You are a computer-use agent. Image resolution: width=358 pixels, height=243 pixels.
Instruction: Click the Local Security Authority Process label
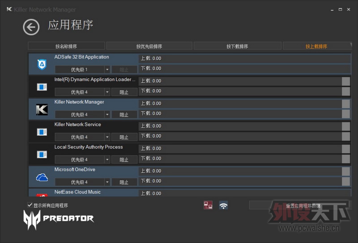tap(89, 147)
